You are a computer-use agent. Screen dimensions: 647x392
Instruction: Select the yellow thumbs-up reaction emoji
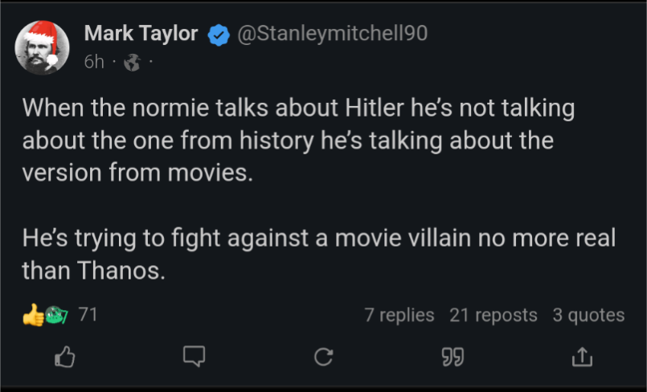(33, 316)
